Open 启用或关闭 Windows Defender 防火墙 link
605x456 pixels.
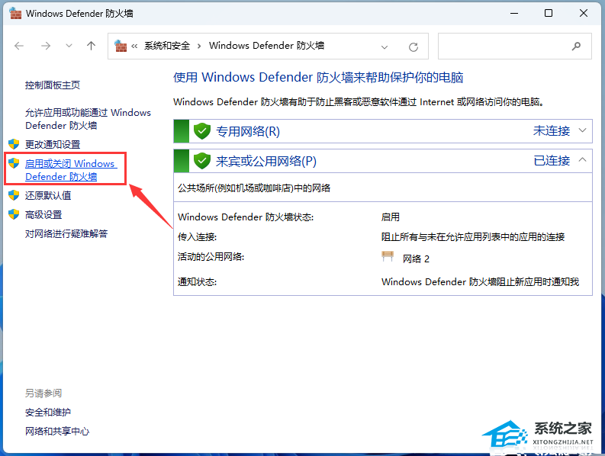(x=71, y=170)
